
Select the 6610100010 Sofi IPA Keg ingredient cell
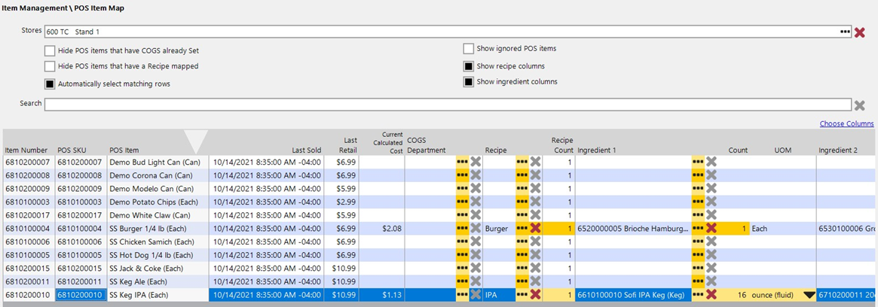point(633,295)
